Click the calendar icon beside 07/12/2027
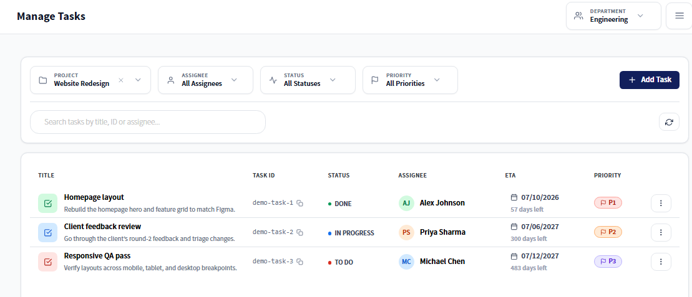692x297 pixels. (514, 256)
